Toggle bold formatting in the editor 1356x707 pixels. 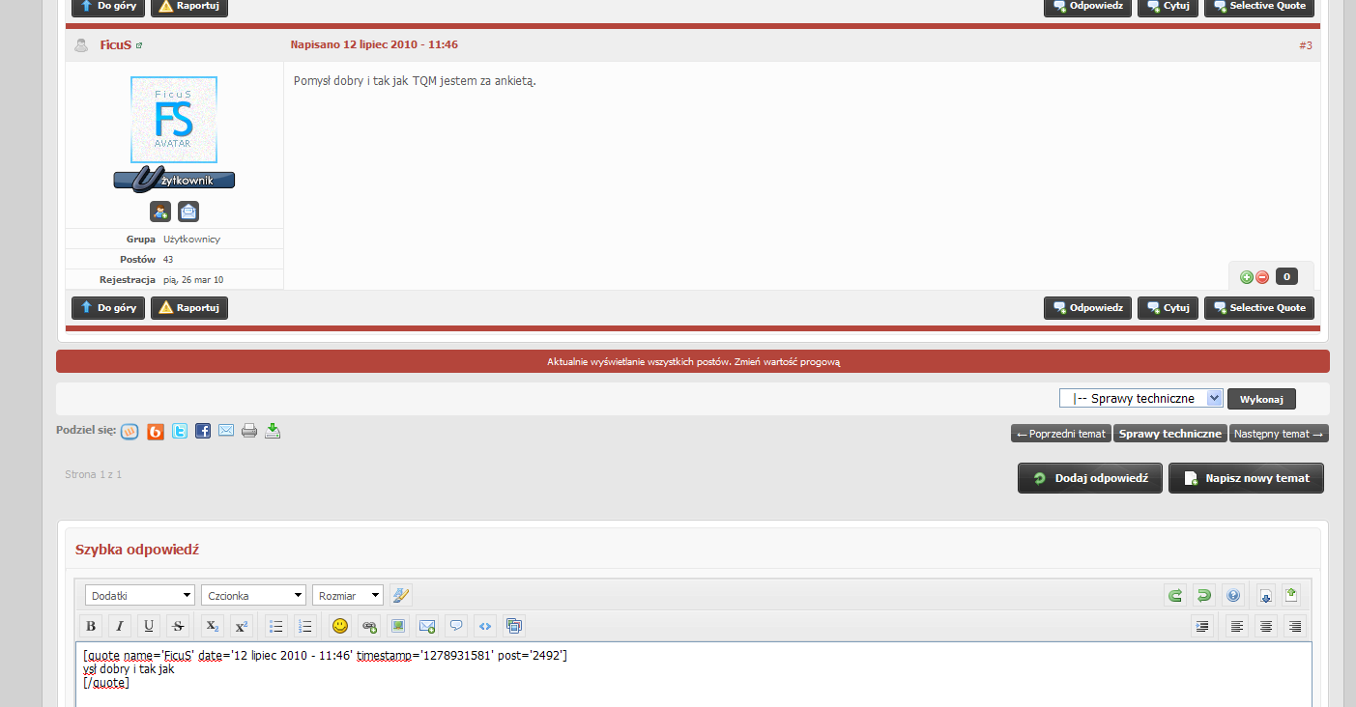[x=90, y=626]
